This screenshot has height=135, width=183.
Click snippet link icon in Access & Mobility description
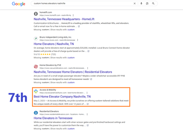pos(87,104)
